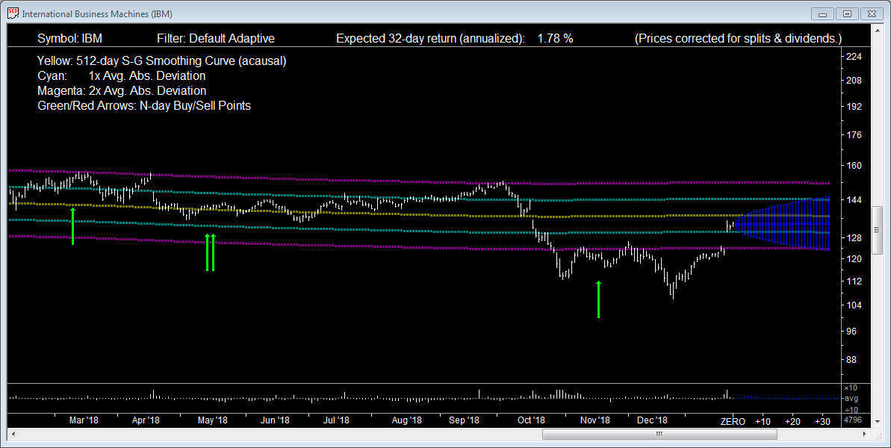The width and height of the screenshot is (891, 448).
Task: Minimize the International Business Machines window
Action: (822, 13)
